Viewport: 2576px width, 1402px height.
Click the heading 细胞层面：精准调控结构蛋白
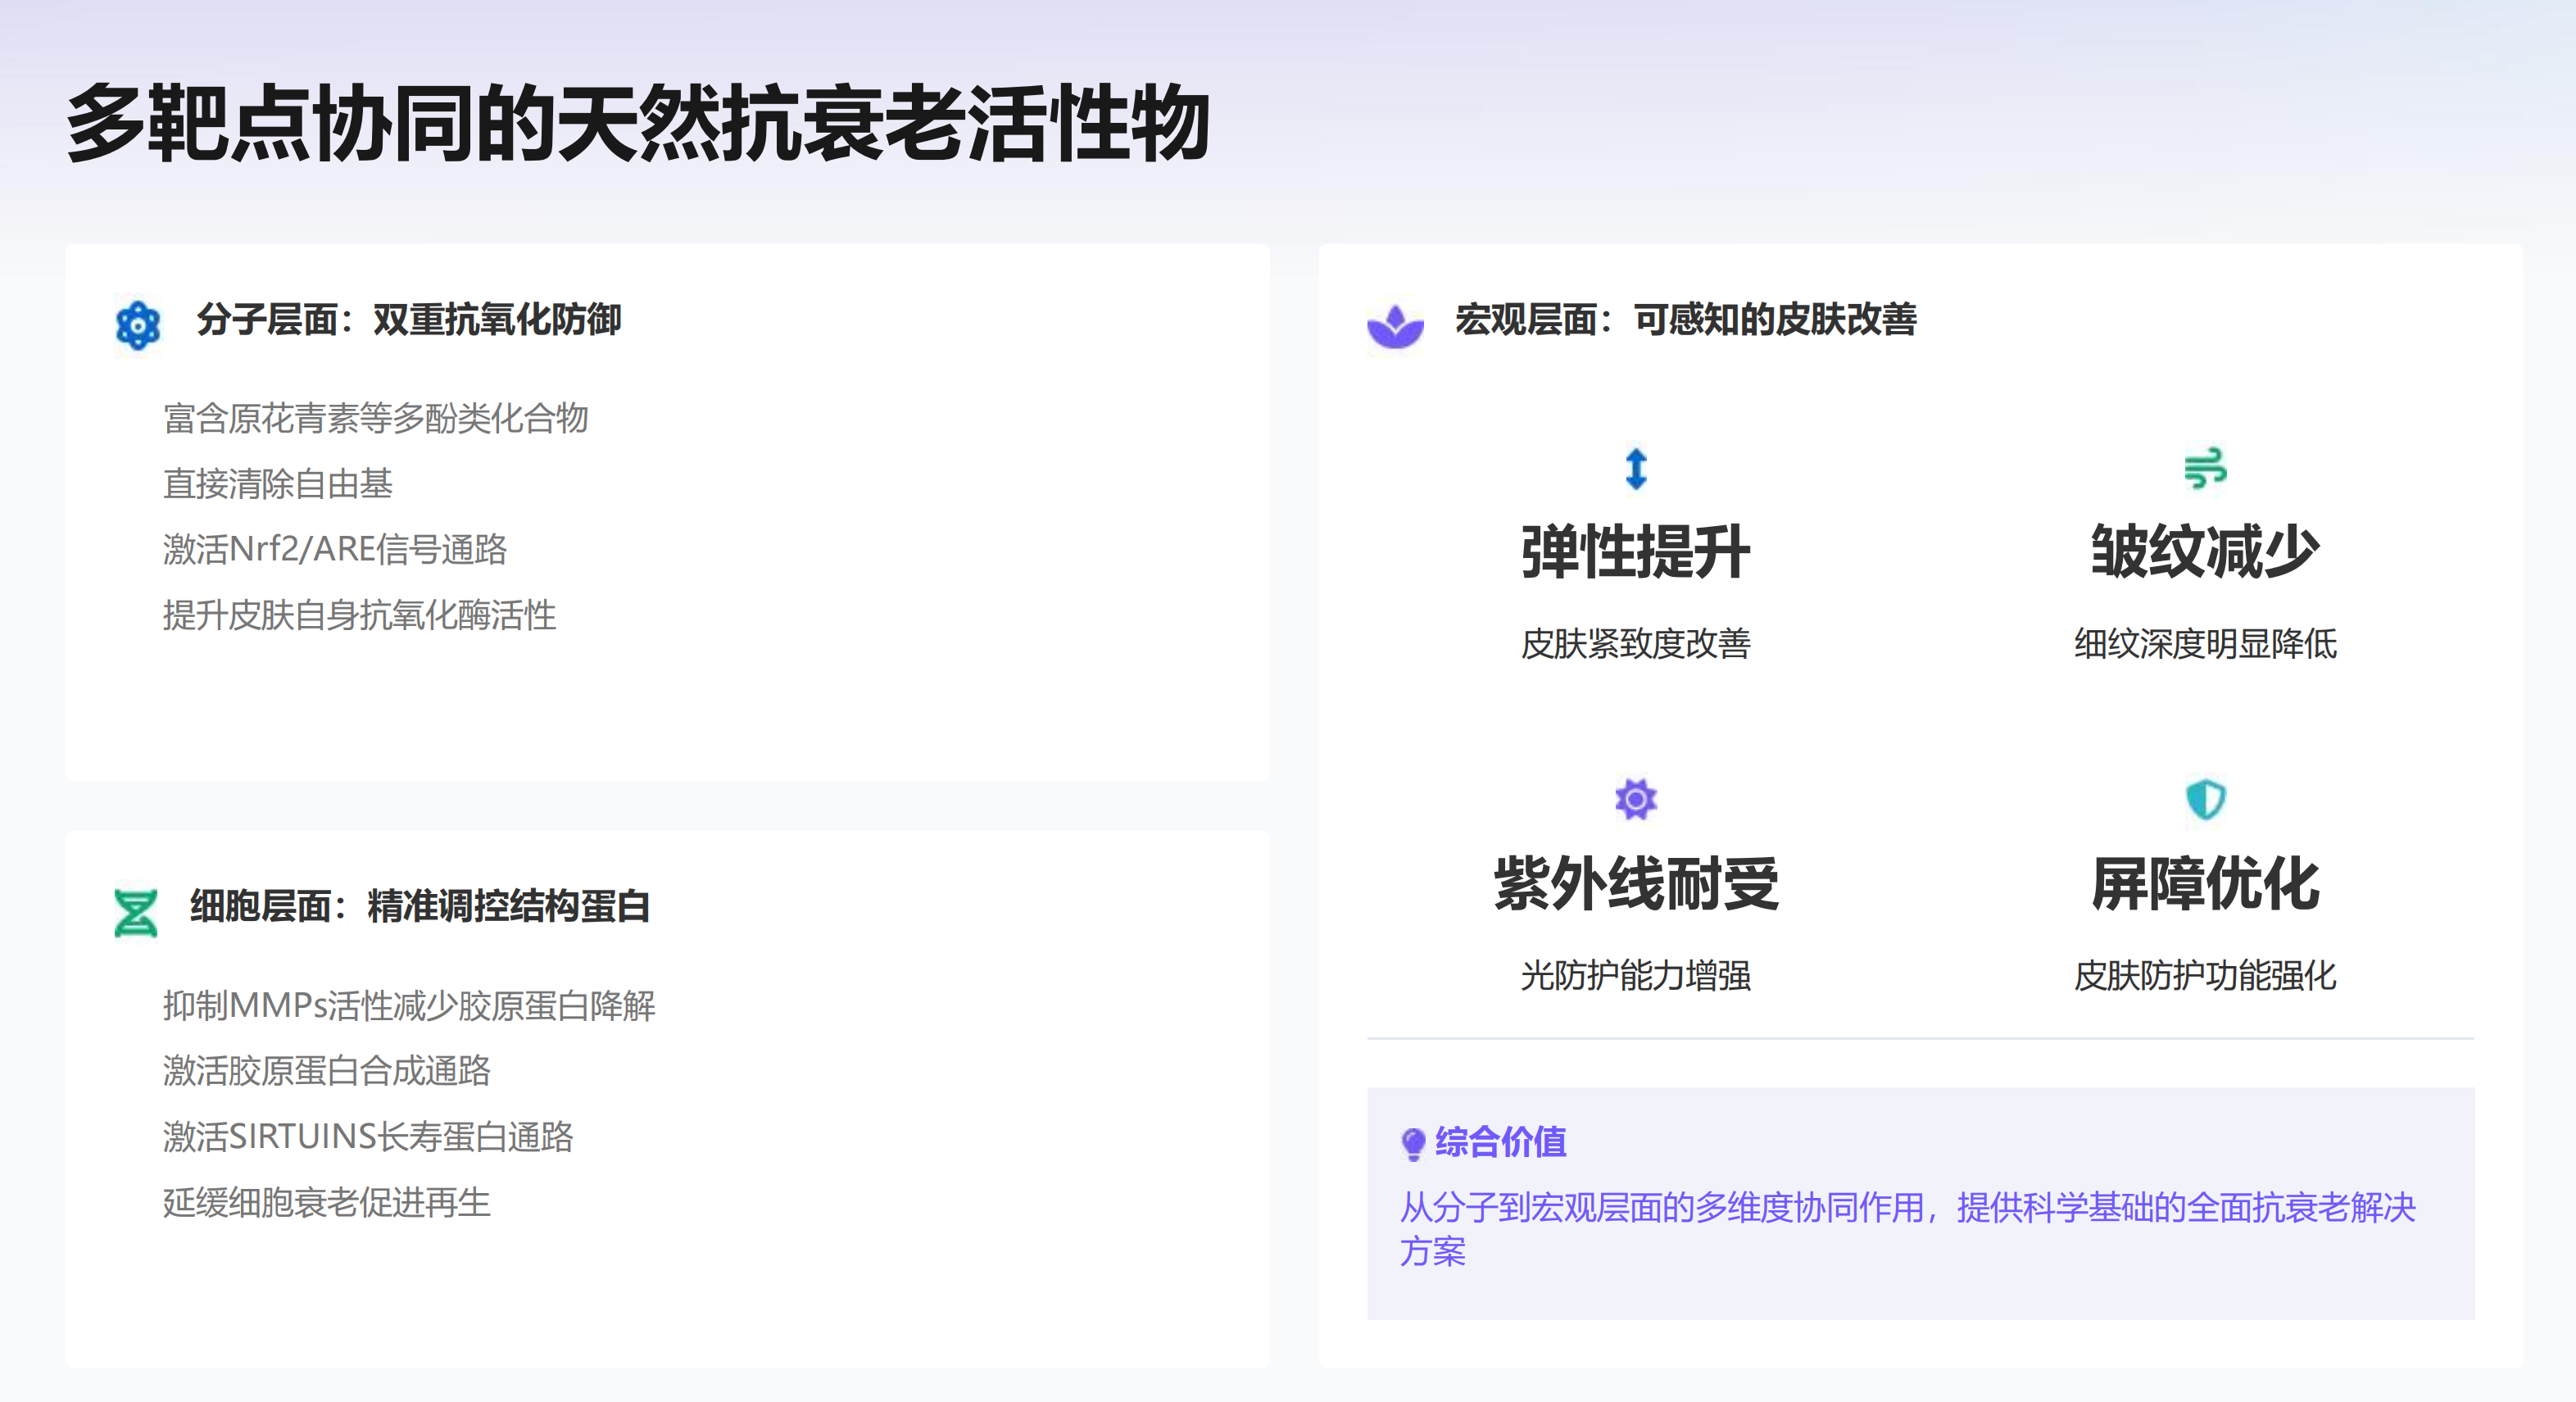[x=420, y=906]
